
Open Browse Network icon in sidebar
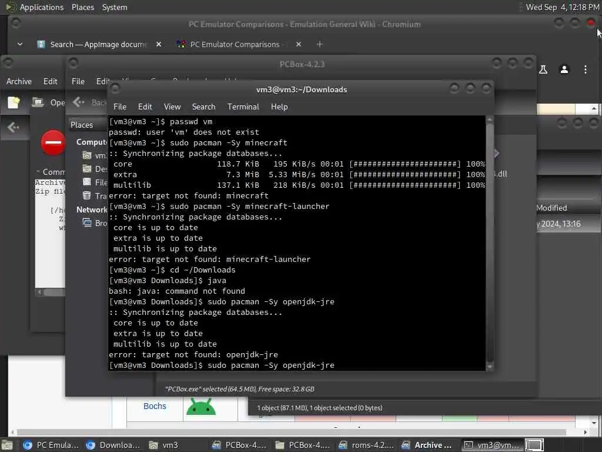click(87, 222)
